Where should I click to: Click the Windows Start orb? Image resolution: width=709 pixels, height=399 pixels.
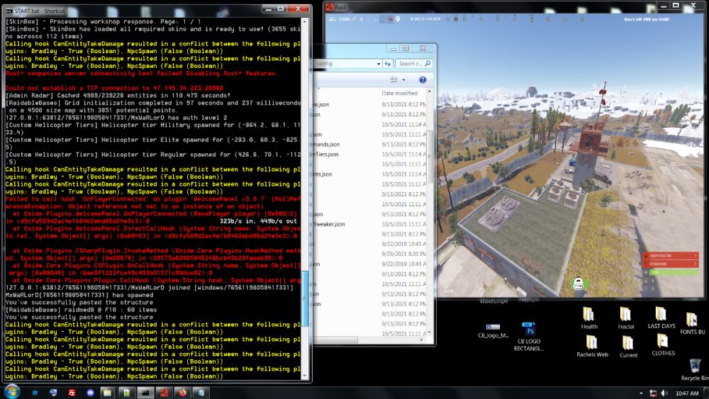click(12, 392)
